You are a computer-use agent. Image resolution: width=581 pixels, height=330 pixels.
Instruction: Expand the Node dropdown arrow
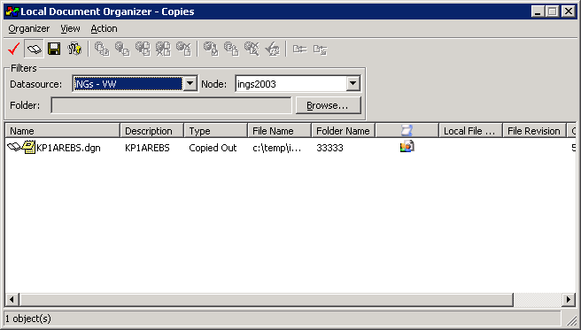(353, 84)
